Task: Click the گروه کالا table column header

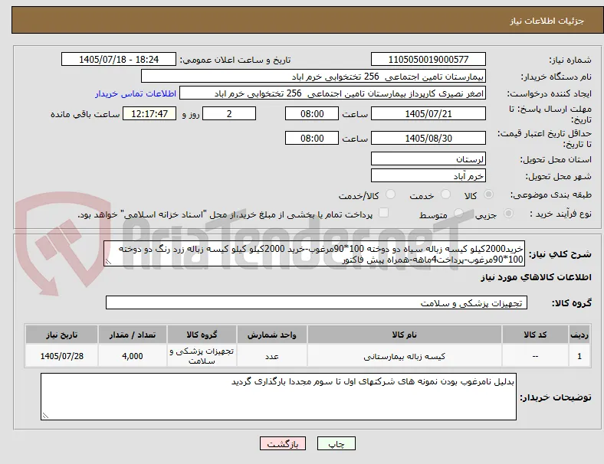Action: click(x=202, y=335)
